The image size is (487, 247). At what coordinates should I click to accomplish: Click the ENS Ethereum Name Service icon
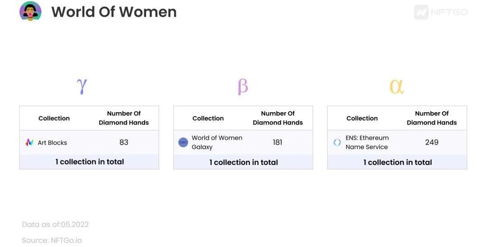click(337, 142)
